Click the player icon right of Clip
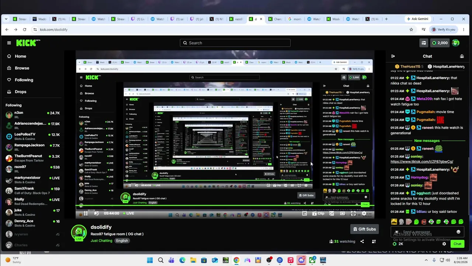 click(x=332, y=213)
